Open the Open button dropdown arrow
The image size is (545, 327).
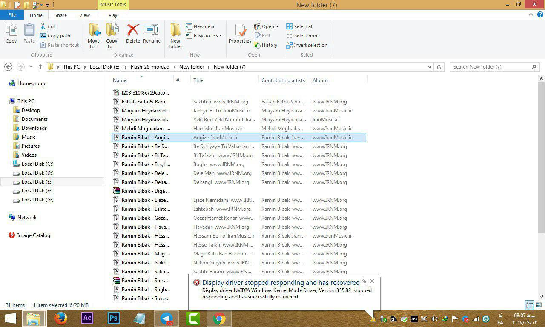[277, 26]
